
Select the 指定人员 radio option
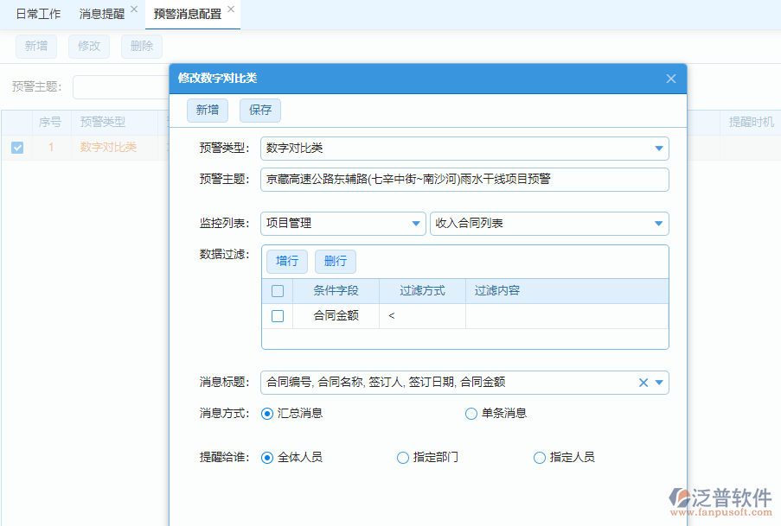pos(539,458)
